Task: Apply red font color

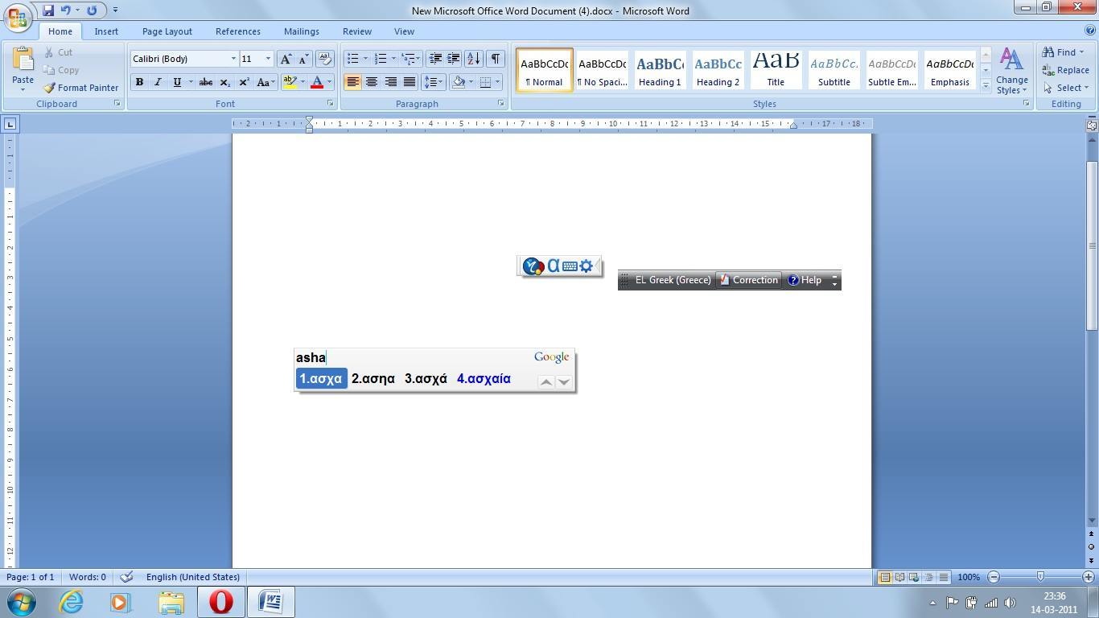Action: coord(317,82)
